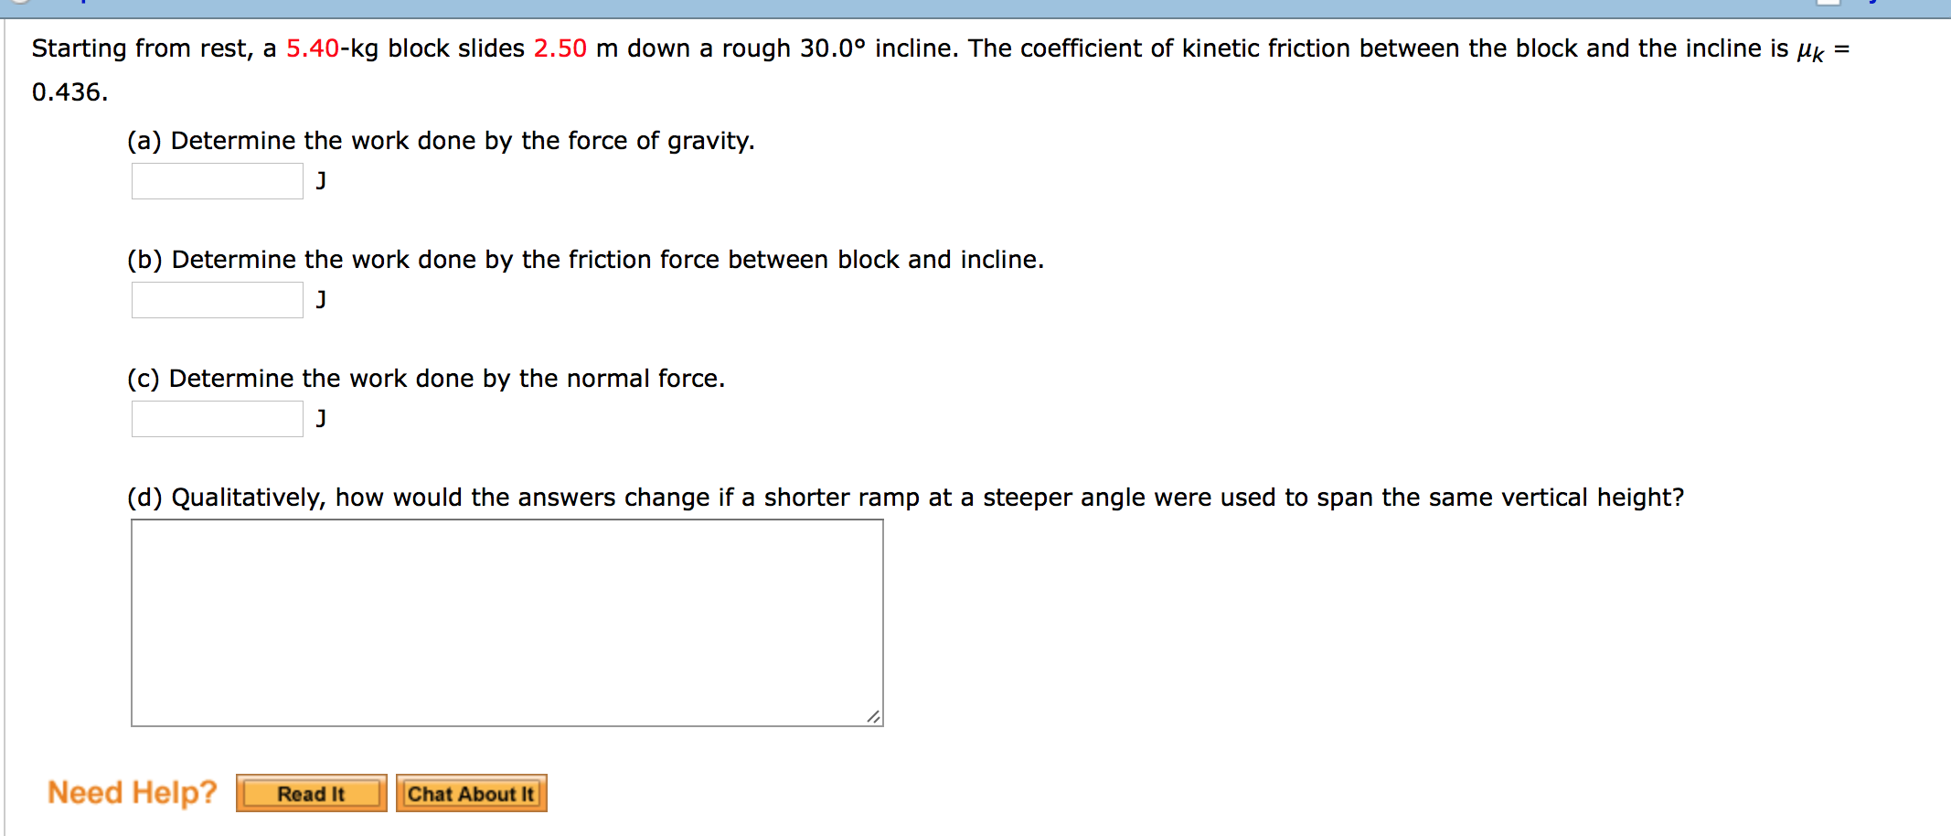Select the part (b) question text
This screenshot has width=1951, height=836.
click(585, 260)
